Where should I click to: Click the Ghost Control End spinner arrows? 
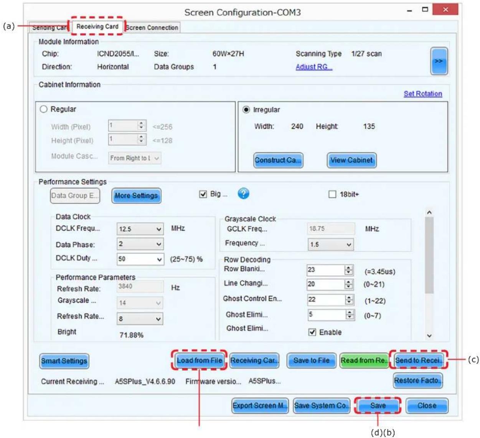coord(348,300)
